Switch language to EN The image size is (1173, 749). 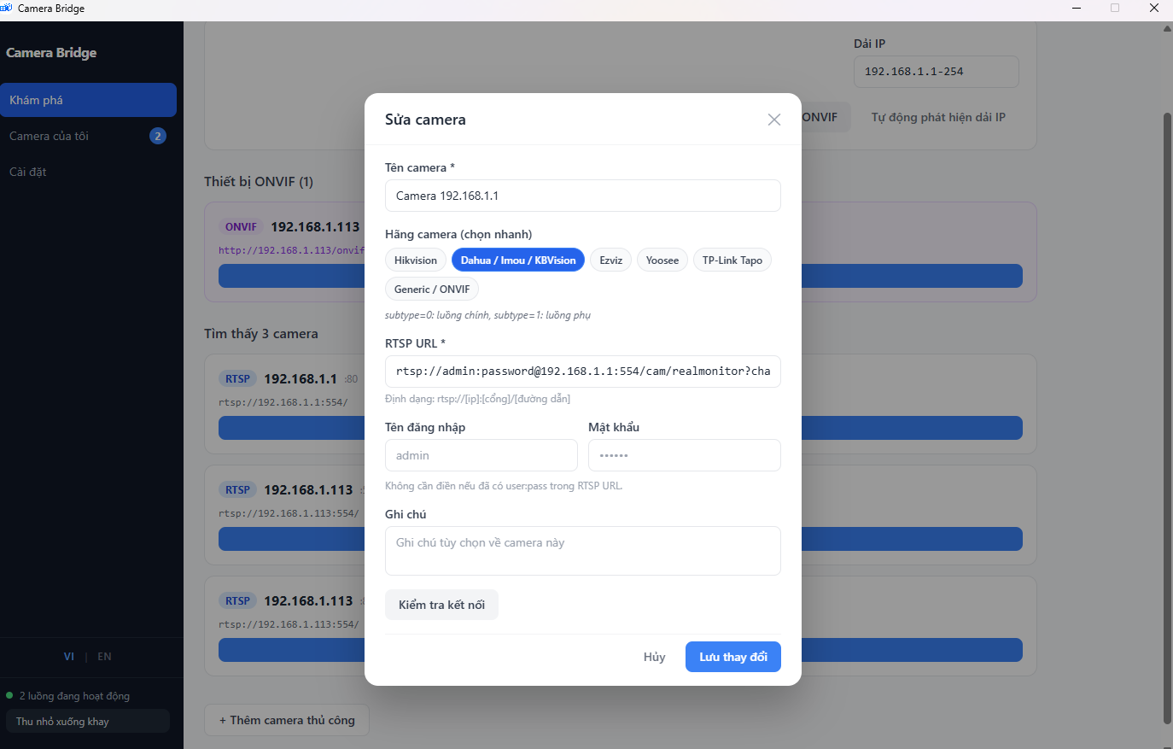coord(104,657)
